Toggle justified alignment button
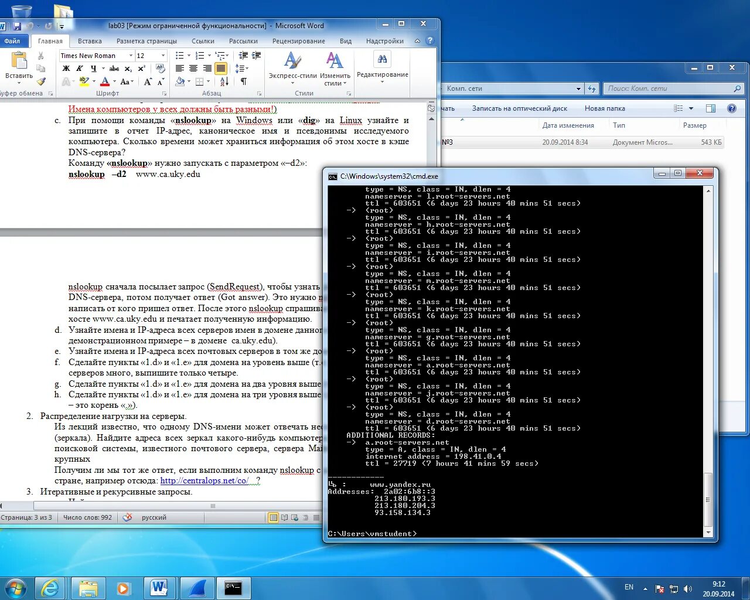The image size is (750, 600). tap(221, 69)
